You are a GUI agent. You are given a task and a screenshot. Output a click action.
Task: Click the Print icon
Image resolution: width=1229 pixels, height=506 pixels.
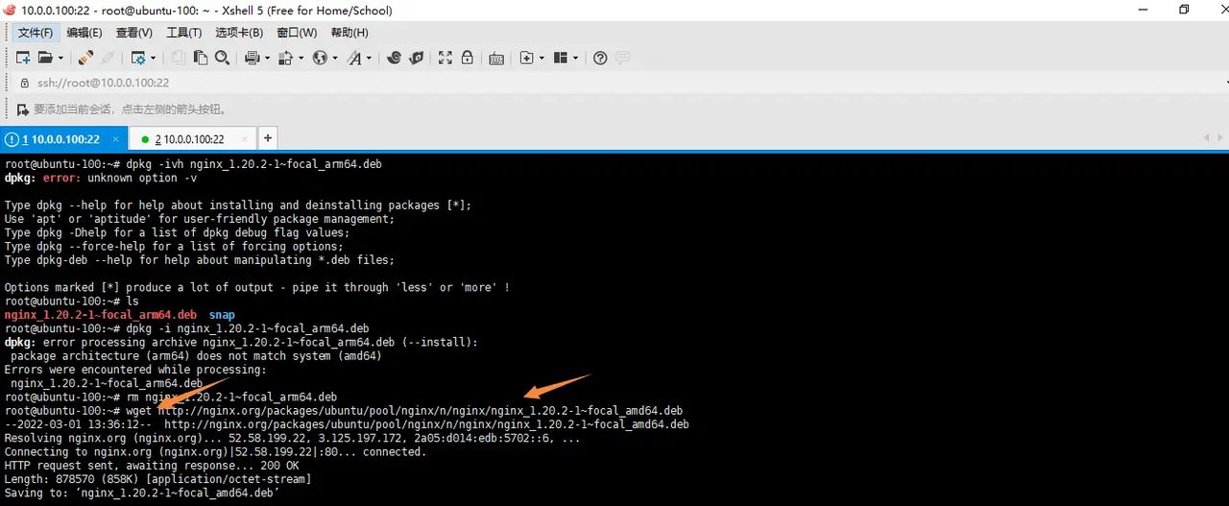click(x=252, y=58)
